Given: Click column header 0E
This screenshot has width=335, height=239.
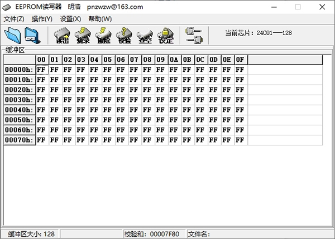Looking at the screenshot, I should 228,60.
